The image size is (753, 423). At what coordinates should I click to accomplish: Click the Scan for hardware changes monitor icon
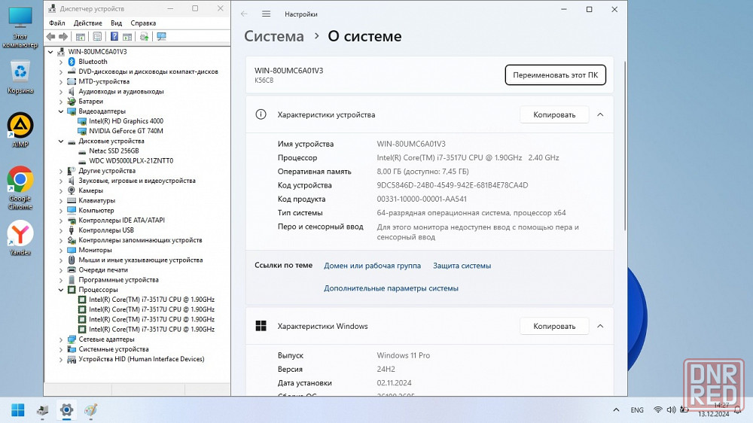point(161,36)
